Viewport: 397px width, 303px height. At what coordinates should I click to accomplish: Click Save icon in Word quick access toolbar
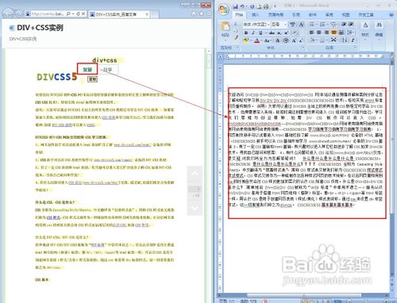point(235,6)
